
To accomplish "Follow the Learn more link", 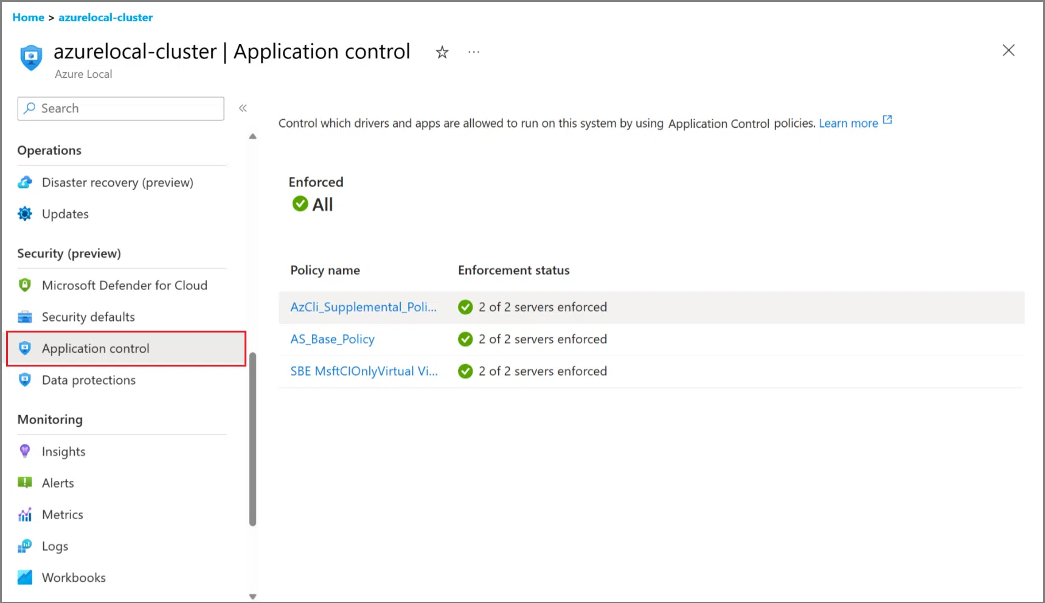I will pyautogui.click(x=848, y=123).
